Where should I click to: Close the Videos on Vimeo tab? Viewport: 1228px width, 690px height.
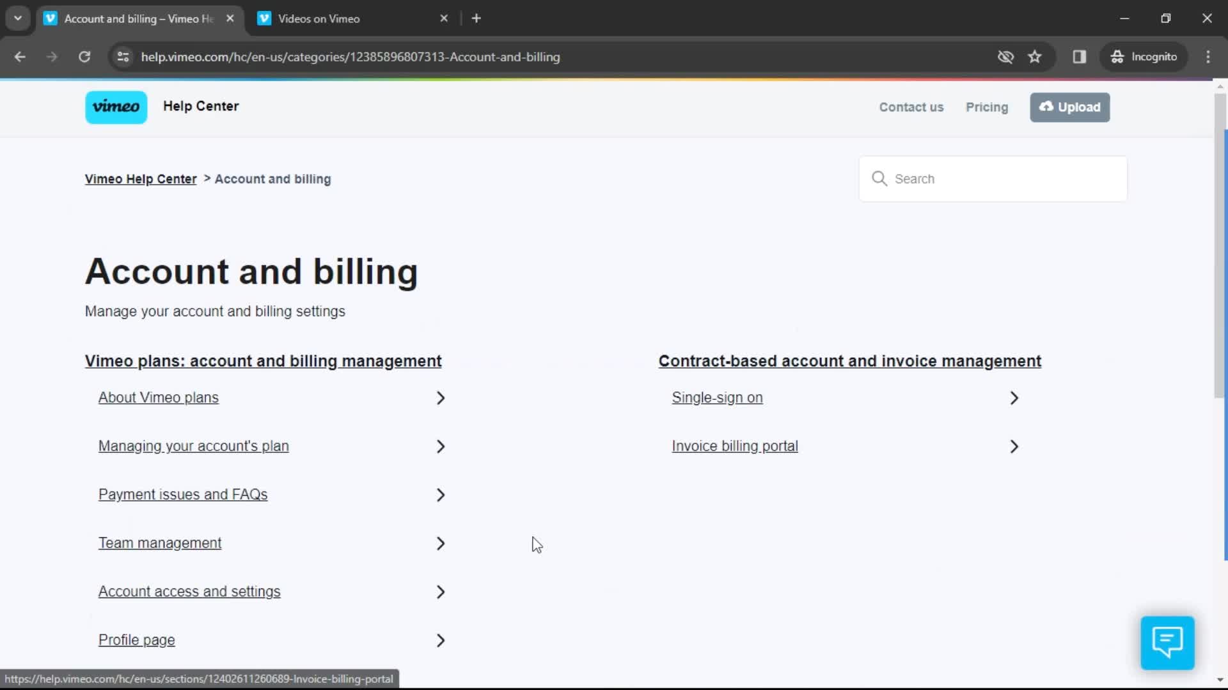point(444,19)
